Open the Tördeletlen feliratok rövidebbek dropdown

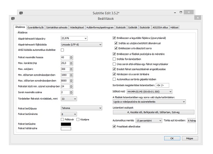click(x=69, y=99)
